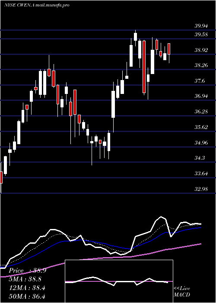
Task: Click the 38.26 price level label
Action: (x=201, y=65)
